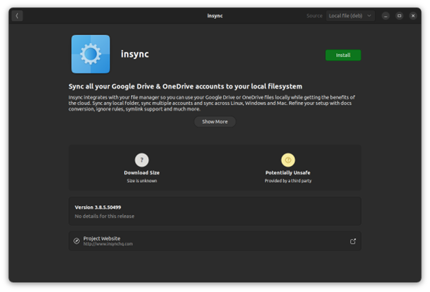Click the 'Sync all your Google Drive' headline
This screenshot has width=430, height=292.
point(185,86)
